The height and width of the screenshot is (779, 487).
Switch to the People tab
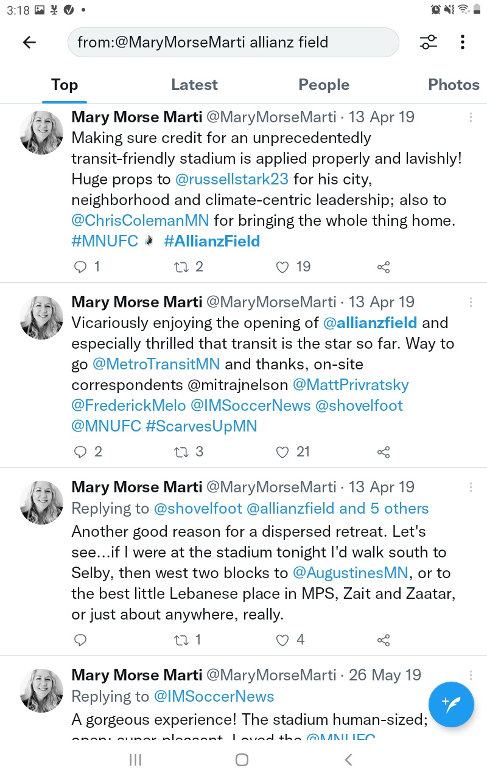pos(324,85)
